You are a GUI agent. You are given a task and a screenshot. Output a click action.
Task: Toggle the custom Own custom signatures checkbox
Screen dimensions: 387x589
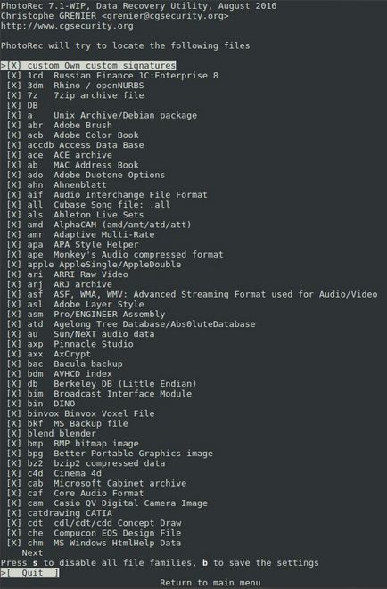coord(14,66)
